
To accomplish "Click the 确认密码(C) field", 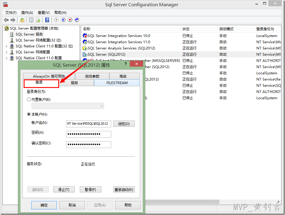I will coord(88,145).
